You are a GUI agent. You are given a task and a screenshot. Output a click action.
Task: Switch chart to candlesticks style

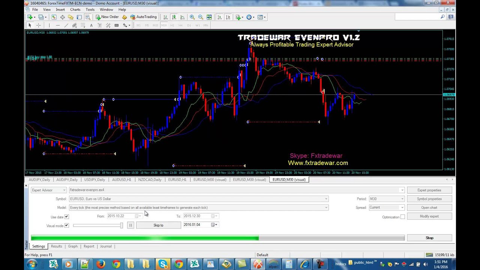pos(174,17)
